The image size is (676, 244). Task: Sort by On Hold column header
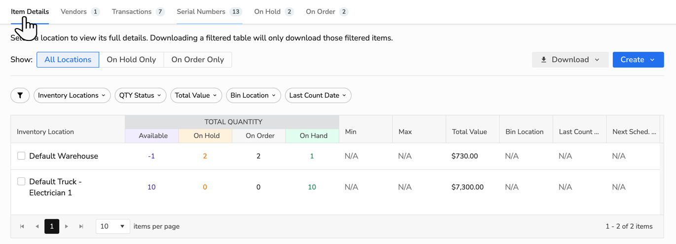point(205,136)
